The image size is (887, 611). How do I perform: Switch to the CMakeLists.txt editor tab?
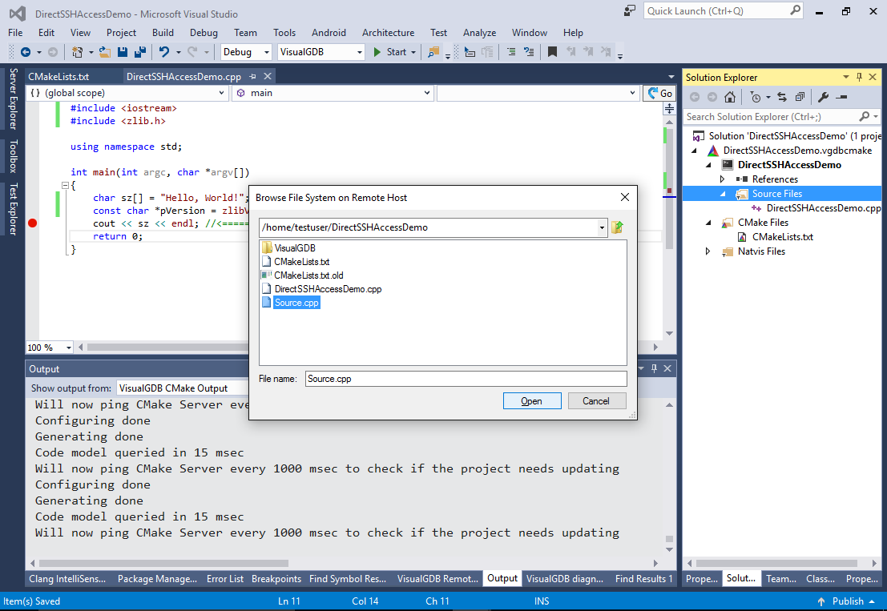click(x=58, y=76)
